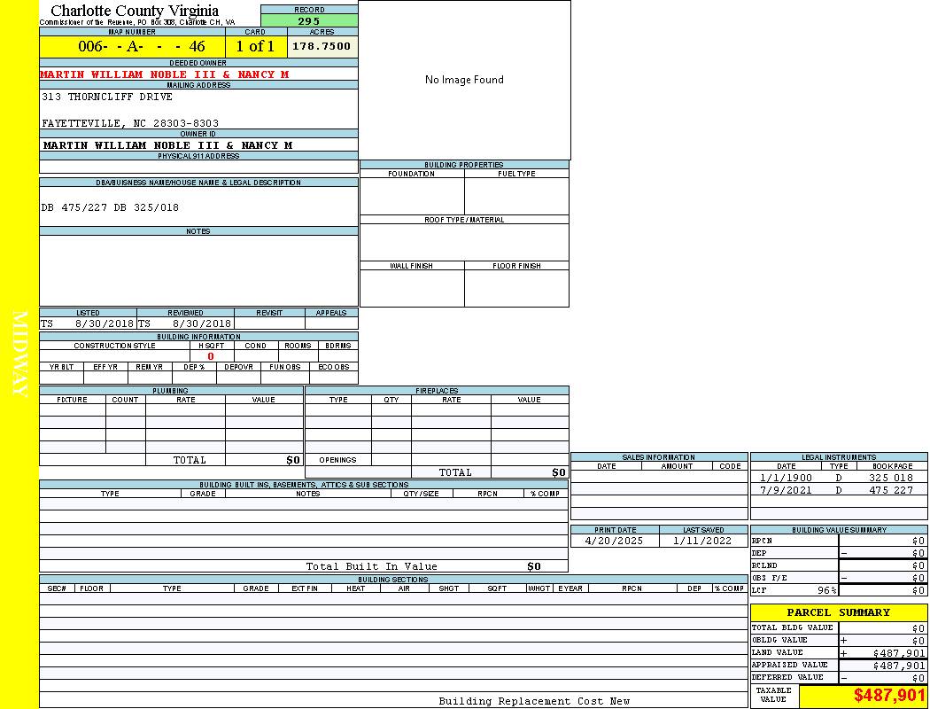Viewport: 930px width, 709px height.
Task: Click the vertical MIDWAY label on sidebar
Action: [20, 354]
